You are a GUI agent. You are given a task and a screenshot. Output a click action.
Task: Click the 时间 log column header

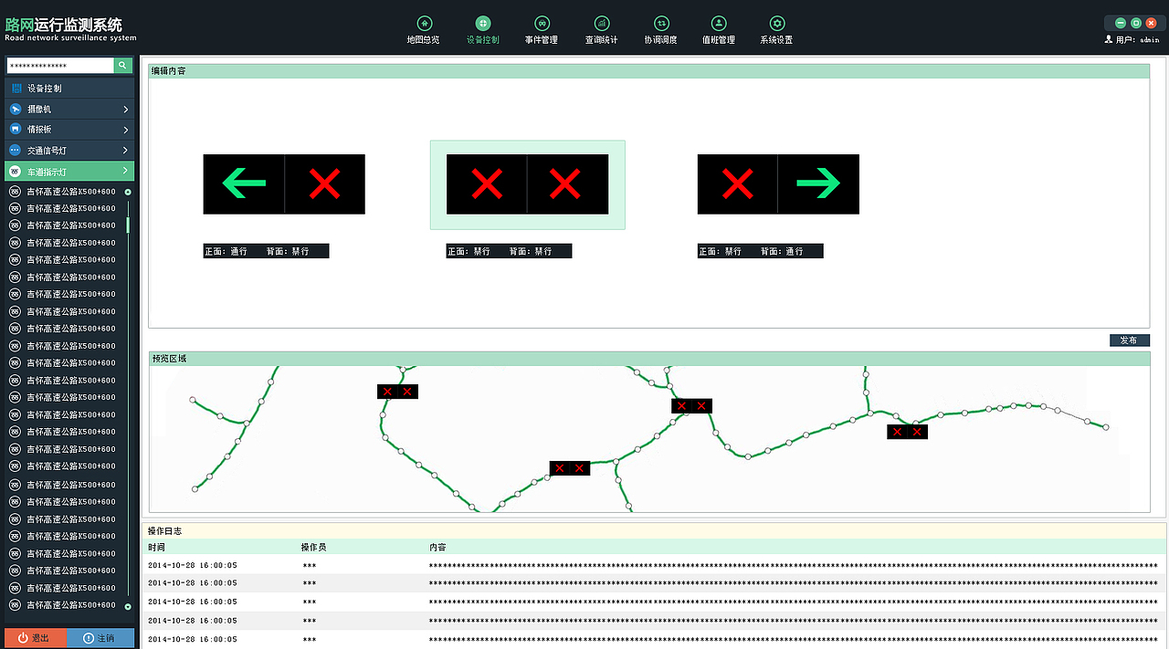point(156,548)
